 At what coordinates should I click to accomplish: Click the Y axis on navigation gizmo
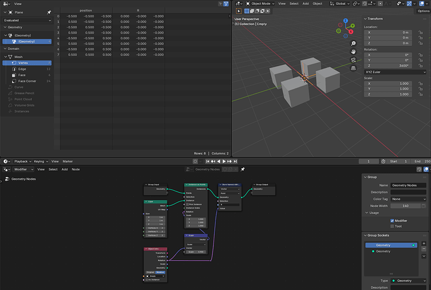pyautogui.click(x=352, y=26)
